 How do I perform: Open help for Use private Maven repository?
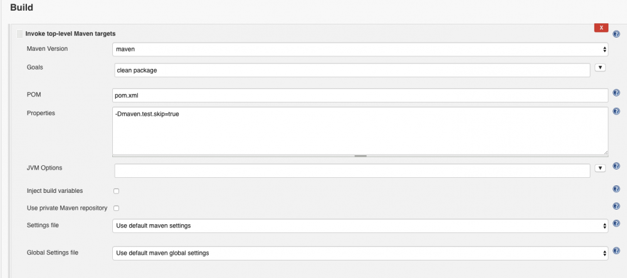616,206
